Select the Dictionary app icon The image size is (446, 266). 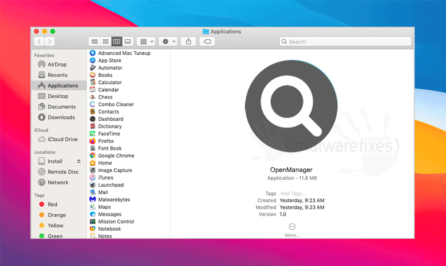(x=92, y=126)
